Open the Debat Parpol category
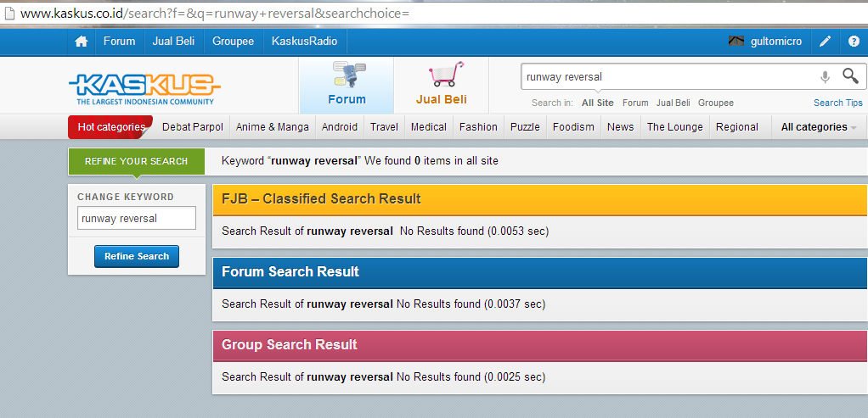Screen dimensions: 868x418 [x=193, y=127]
